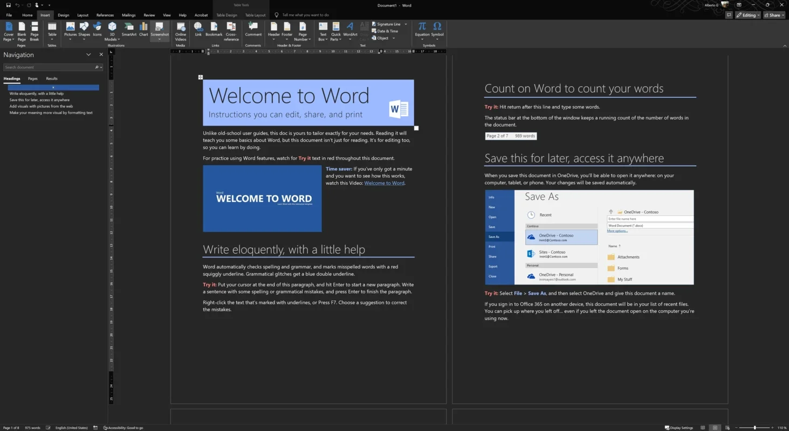Add a Bookmark

coord(214,30)
